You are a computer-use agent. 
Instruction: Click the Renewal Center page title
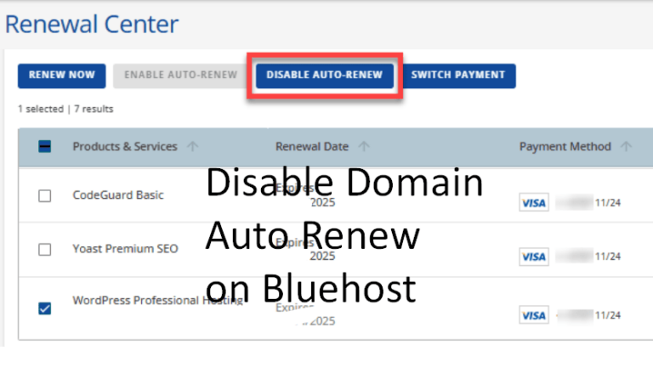(92, 24)
